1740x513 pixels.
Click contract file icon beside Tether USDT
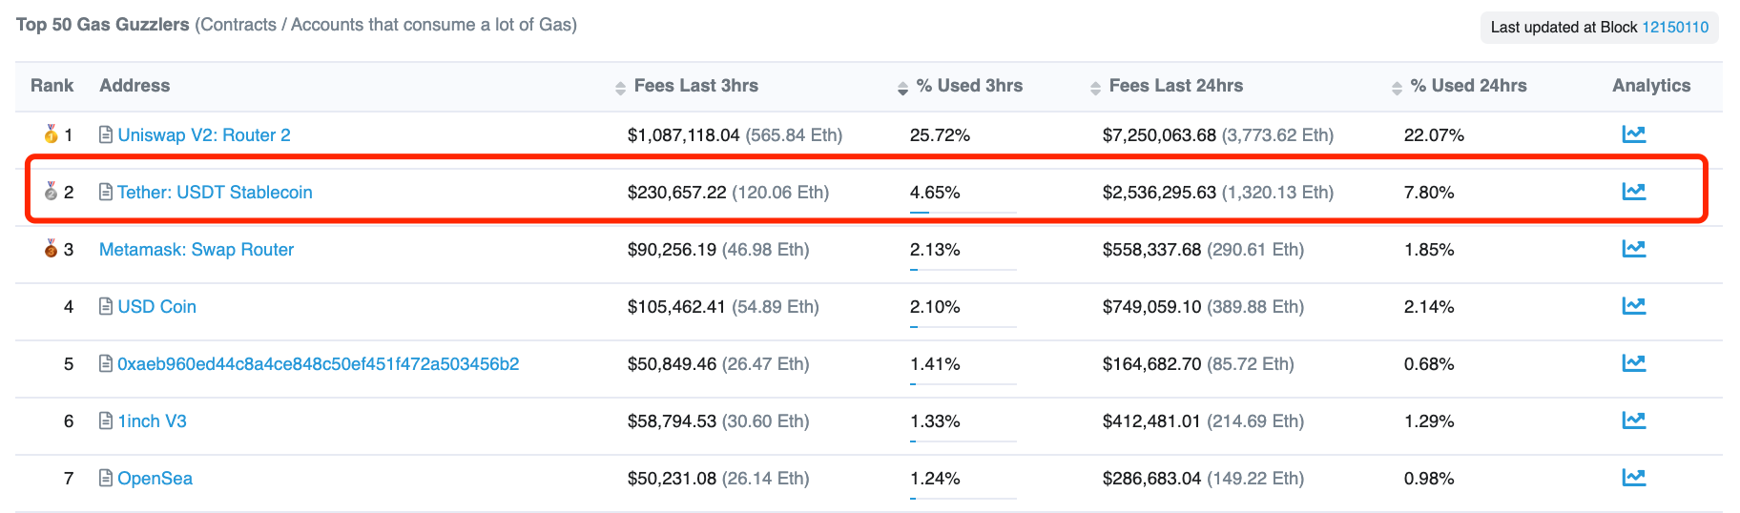click(x=106, y=192)
